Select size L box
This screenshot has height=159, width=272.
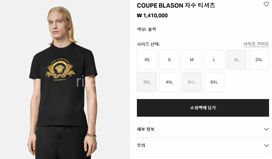(214, 60)
